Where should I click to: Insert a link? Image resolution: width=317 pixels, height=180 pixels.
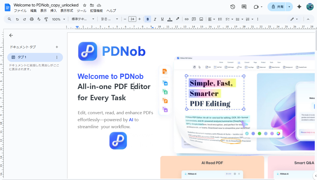(x=187, y=19)
